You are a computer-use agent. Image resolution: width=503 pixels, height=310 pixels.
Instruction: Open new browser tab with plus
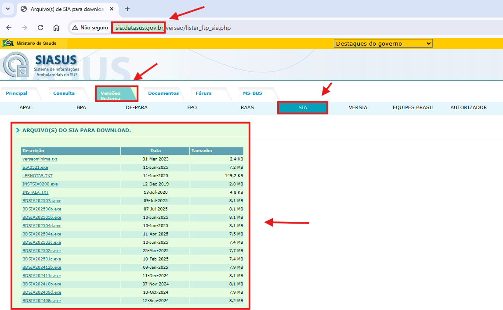(127, 9)
